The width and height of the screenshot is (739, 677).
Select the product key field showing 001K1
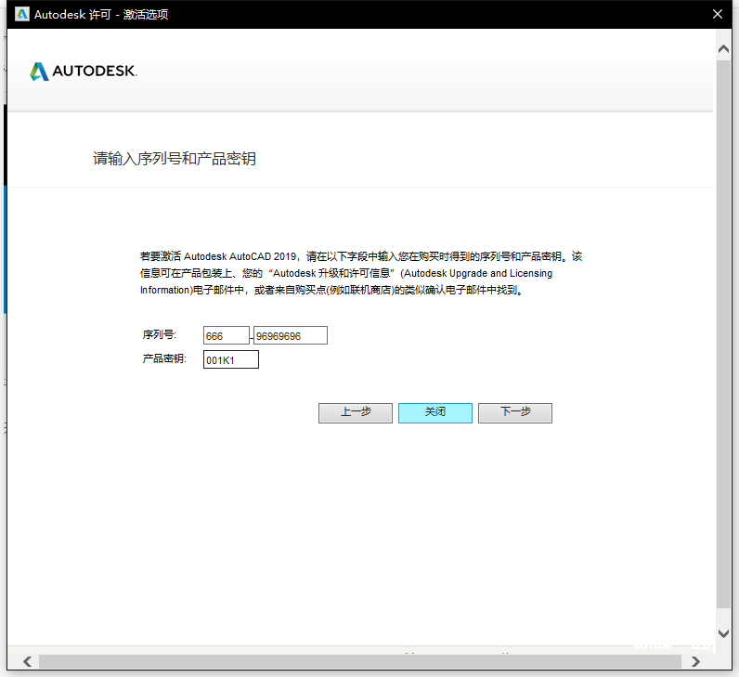pos(230,359)
